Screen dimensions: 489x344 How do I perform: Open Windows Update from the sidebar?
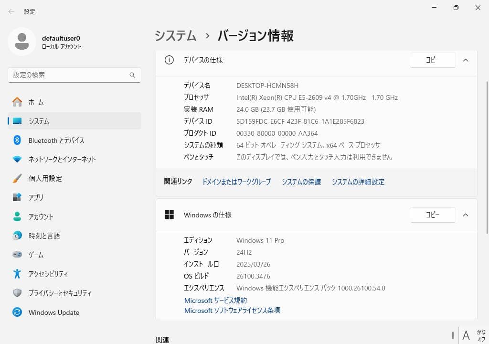pyautogui.click(x=53, y=312)
